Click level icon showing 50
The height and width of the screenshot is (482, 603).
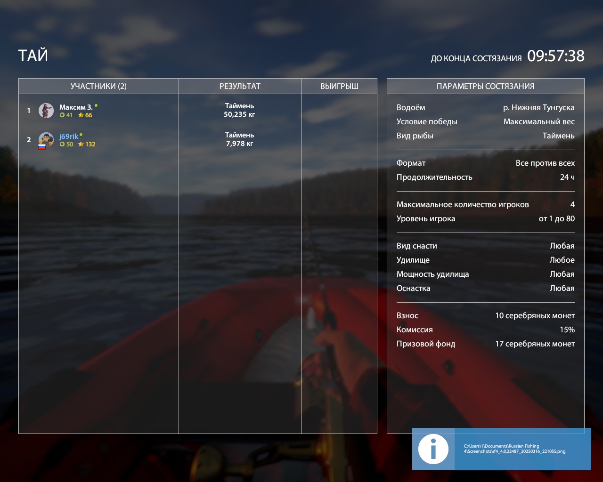(62, 145)
